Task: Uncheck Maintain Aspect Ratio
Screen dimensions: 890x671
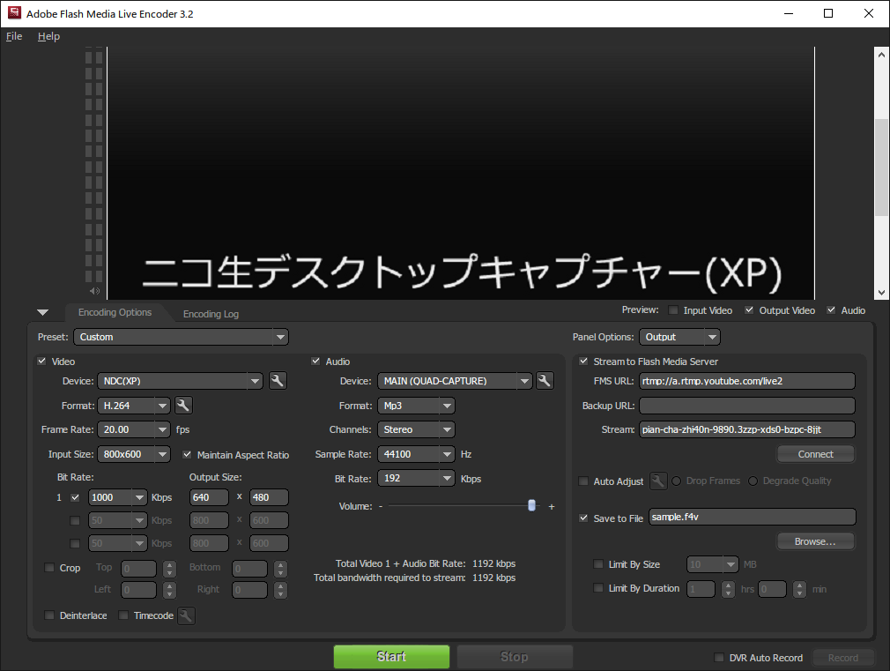Action: [x=187, y=454]
